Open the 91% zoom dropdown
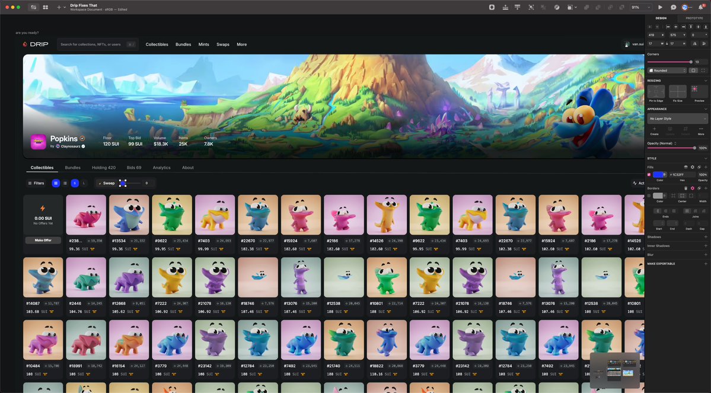 (x=641, y=7)
